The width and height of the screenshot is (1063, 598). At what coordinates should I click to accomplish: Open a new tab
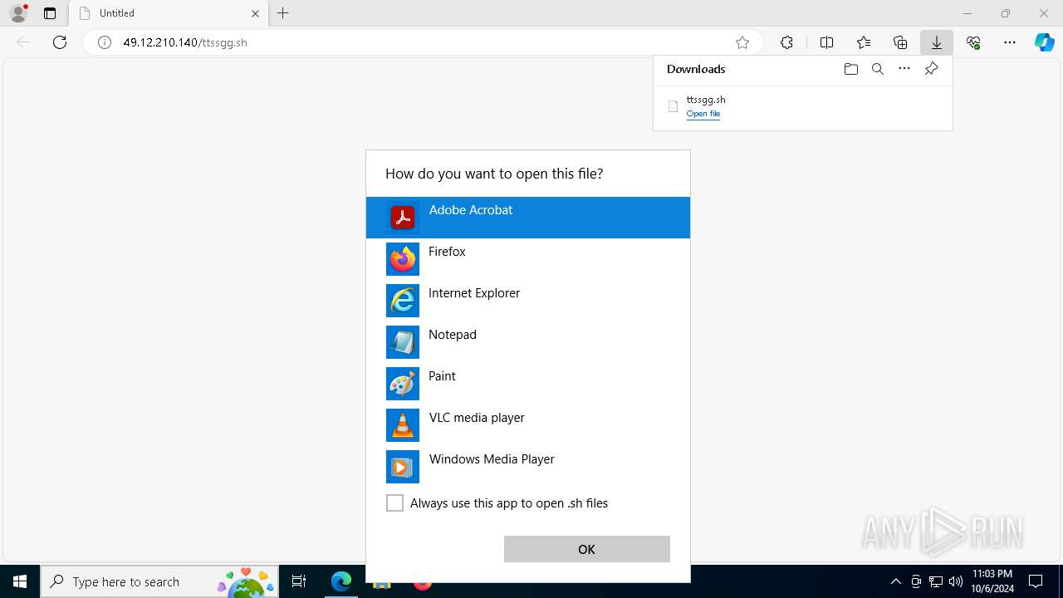pos(283,13)
